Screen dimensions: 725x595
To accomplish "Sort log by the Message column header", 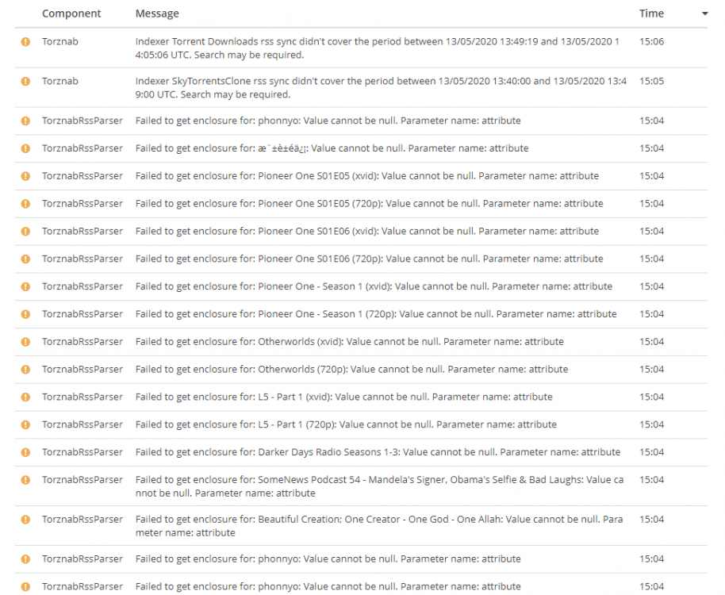I will [x=157, y=13].
